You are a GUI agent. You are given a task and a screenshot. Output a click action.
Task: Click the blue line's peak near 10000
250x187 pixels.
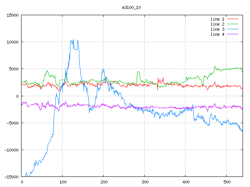click(73, 40)
